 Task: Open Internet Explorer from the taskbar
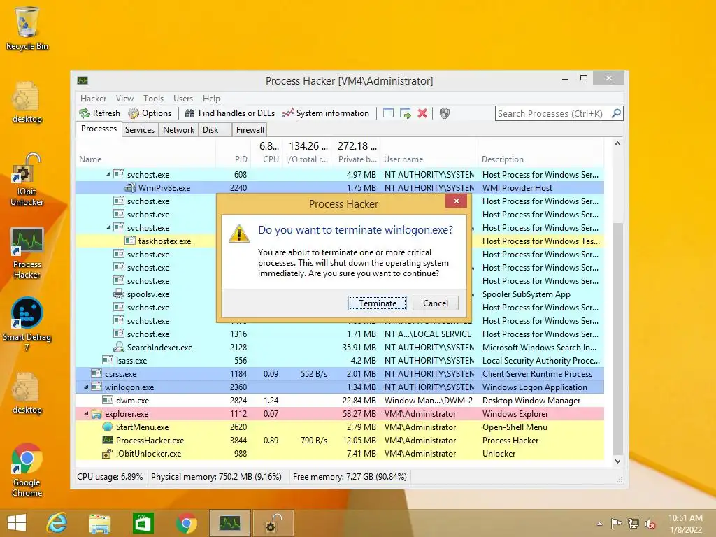[x=57, y=523]
